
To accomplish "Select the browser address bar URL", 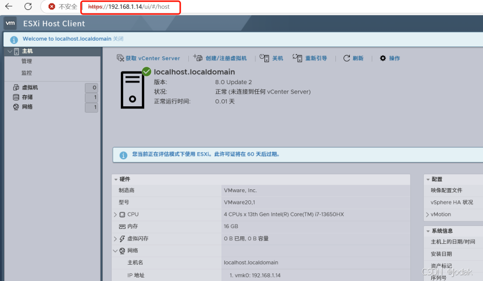I will coord(129,7).
